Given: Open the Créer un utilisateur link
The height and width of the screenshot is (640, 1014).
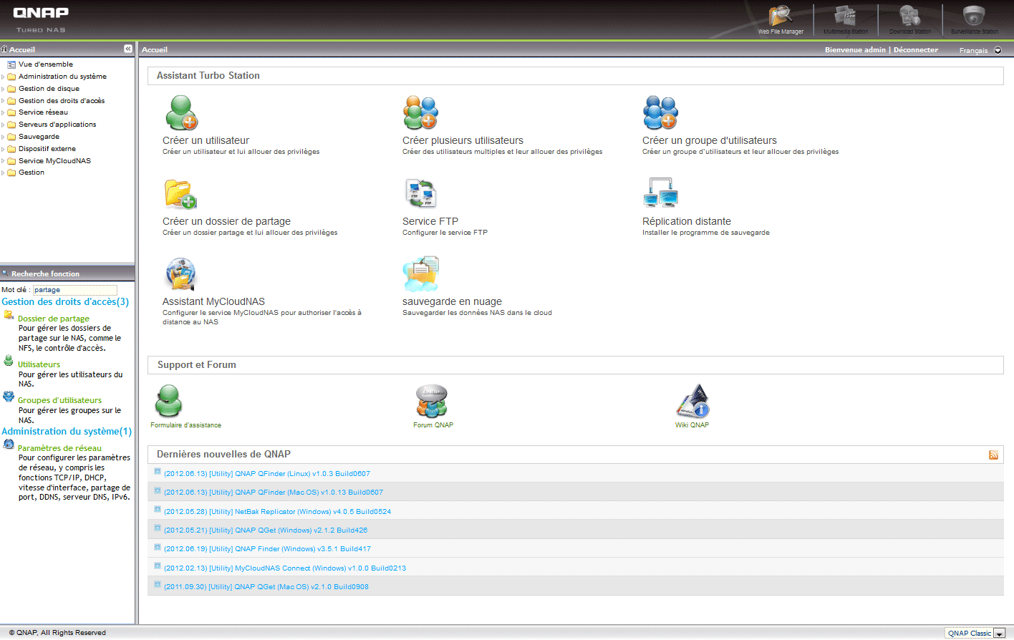Looking at the screenshot, I should click(206, 140).
